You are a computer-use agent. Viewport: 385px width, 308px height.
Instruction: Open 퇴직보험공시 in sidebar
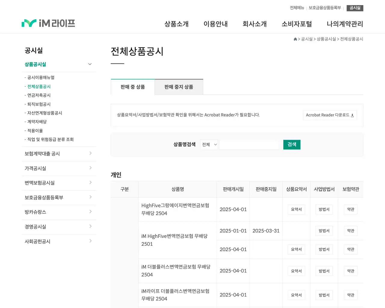click(39, 104)
